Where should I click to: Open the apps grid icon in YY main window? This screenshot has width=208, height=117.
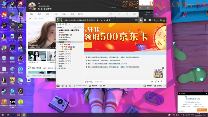pos(134,14)
